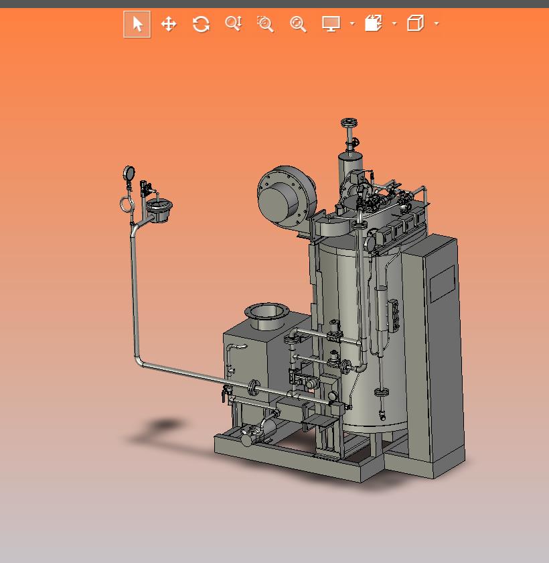The image size is (549, 563).
Task: Expand the display settings dropdown arrow
Action: (x=352, y=23)
